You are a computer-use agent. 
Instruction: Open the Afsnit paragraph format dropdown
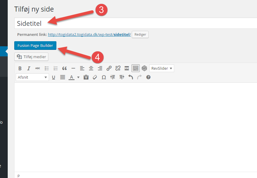32,77
